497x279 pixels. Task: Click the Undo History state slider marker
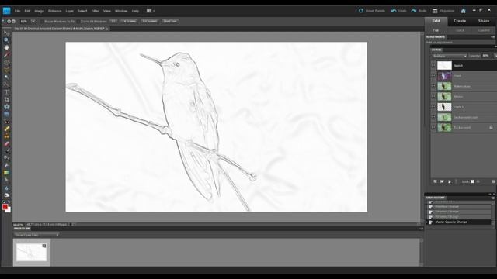point(426,222)
